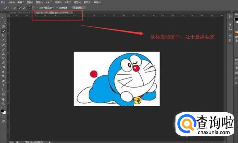Click the white background color swatch

tap(5, 113)
